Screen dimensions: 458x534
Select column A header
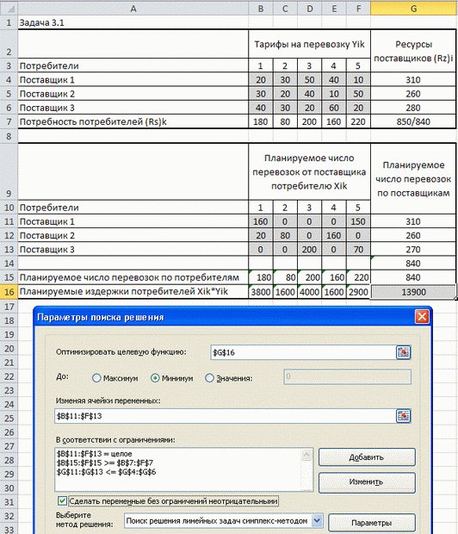pos(133,9)
